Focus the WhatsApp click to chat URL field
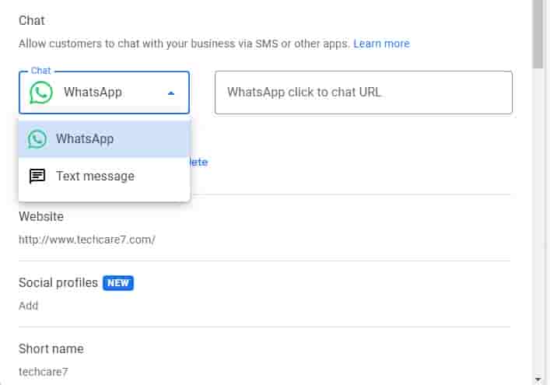 363,93
